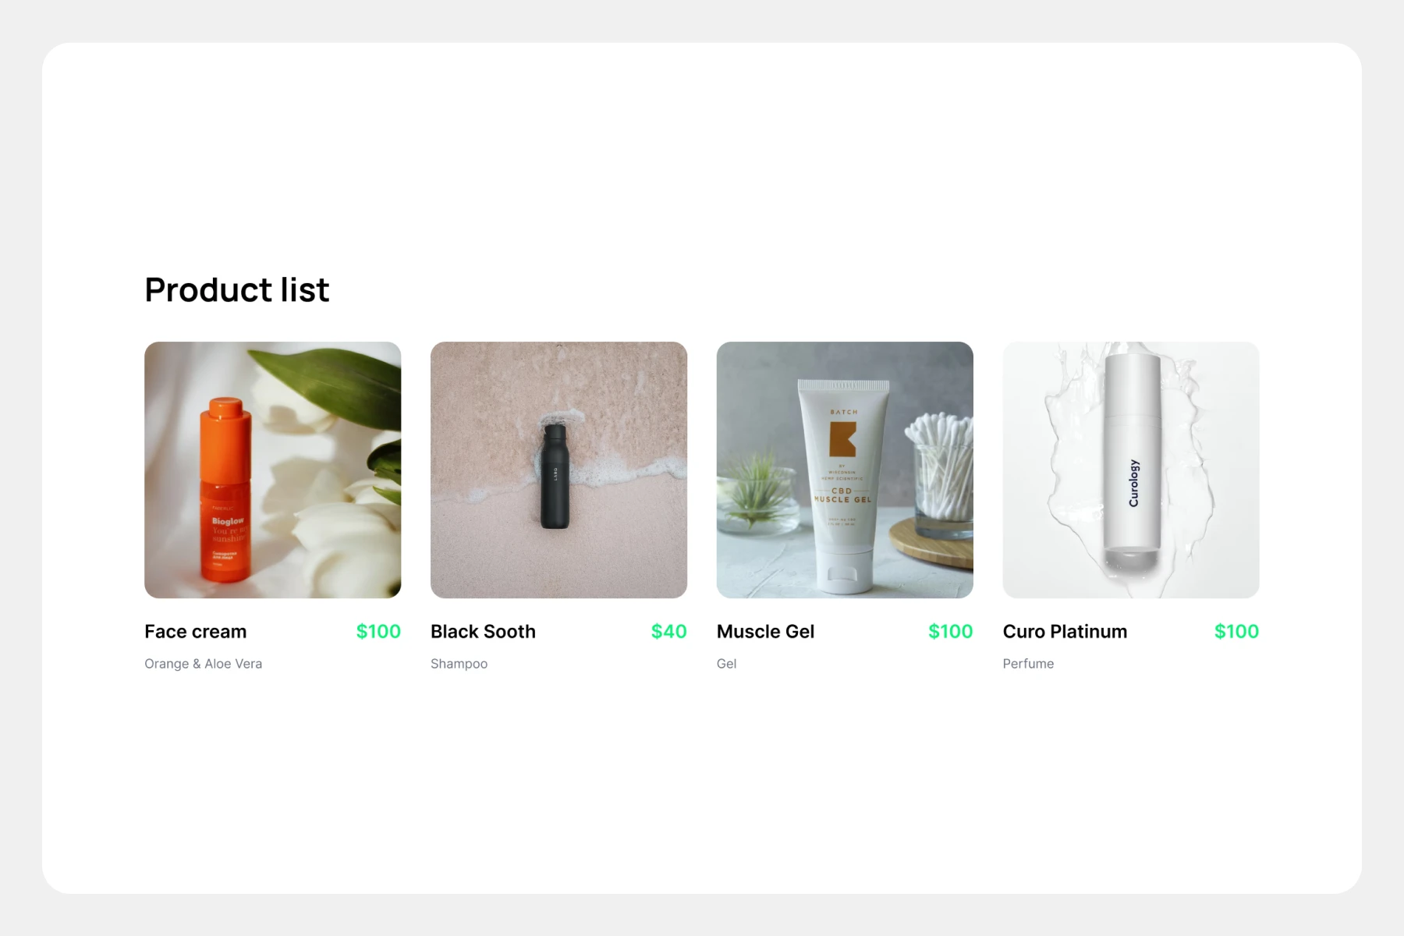
Task: Click the Product list heading
Action: [x=236, y=289]
